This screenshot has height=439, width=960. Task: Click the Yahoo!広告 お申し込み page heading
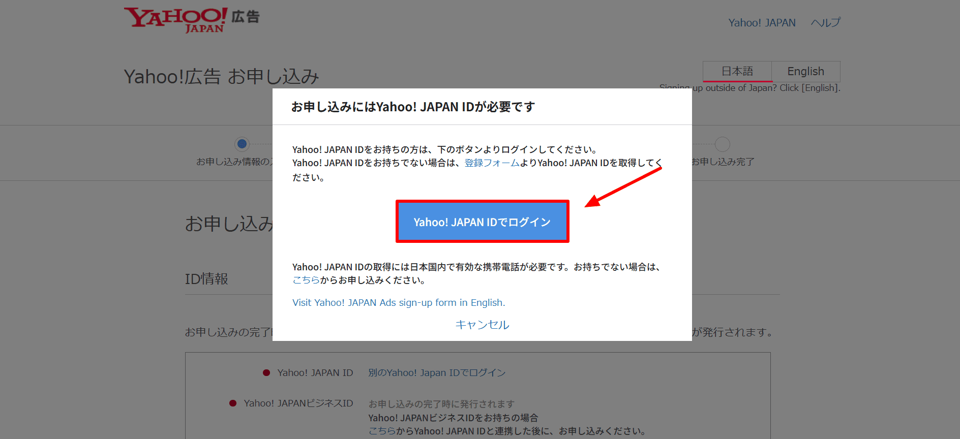pos(221,77)
